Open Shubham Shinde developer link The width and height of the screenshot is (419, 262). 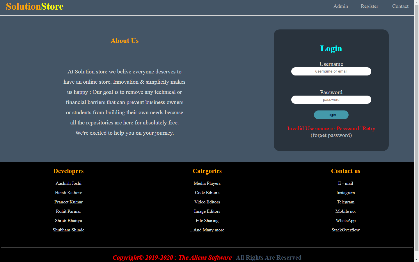click(68, 230)
